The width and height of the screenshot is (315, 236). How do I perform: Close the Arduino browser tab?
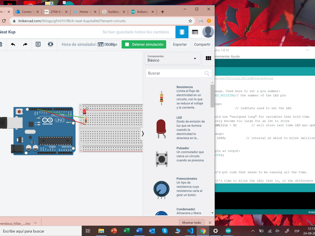(x=152, y=12)
